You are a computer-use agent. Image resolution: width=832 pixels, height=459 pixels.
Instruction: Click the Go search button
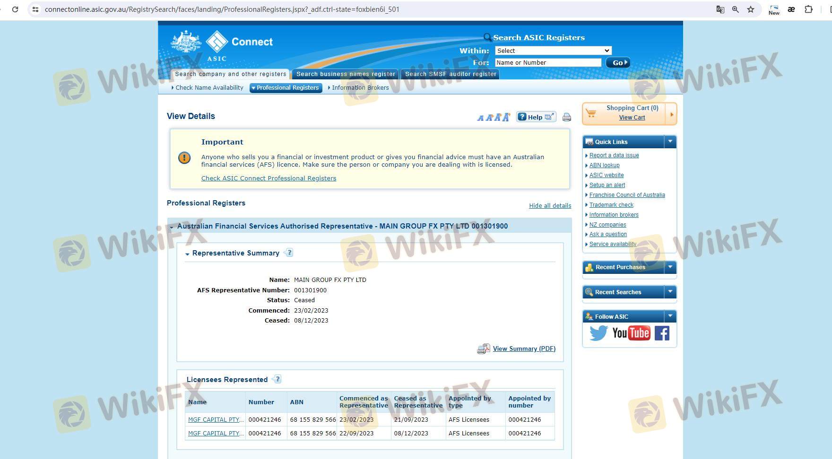(618, 63)
